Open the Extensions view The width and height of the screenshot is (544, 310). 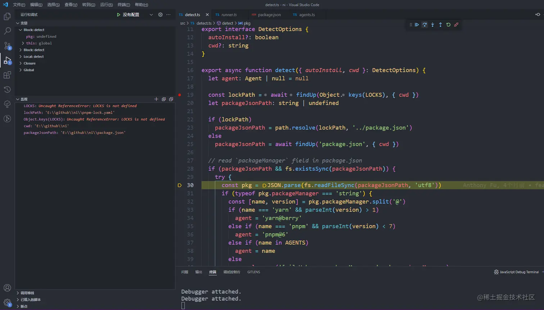tap(7, 75)
